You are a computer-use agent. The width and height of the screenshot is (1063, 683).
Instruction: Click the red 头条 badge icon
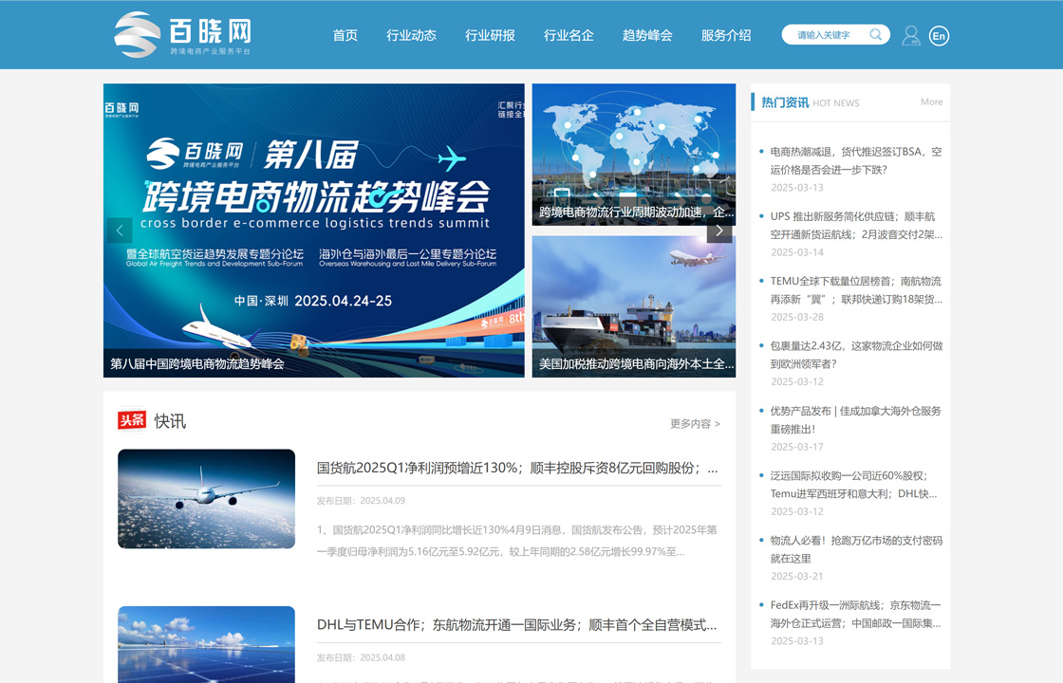coord(132,420)
